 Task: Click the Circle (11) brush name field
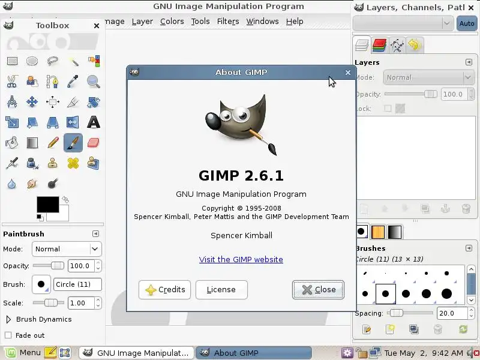77,284
